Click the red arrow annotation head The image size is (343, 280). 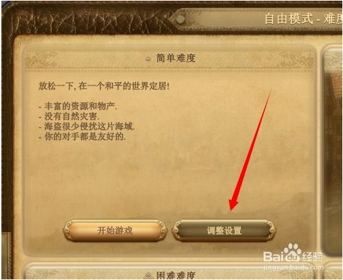tap(233, 204)
